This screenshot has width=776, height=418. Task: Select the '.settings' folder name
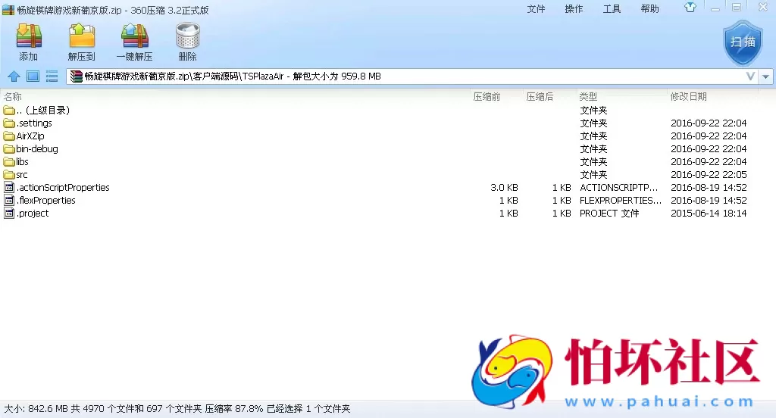pos(34,123)
